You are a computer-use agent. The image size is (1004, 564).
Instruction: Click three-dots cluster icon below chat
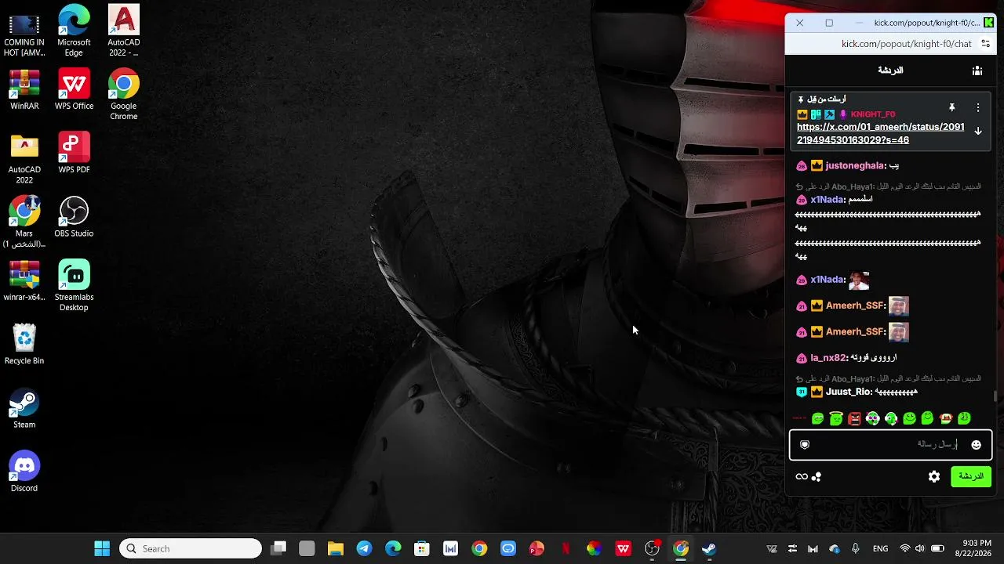817,476
